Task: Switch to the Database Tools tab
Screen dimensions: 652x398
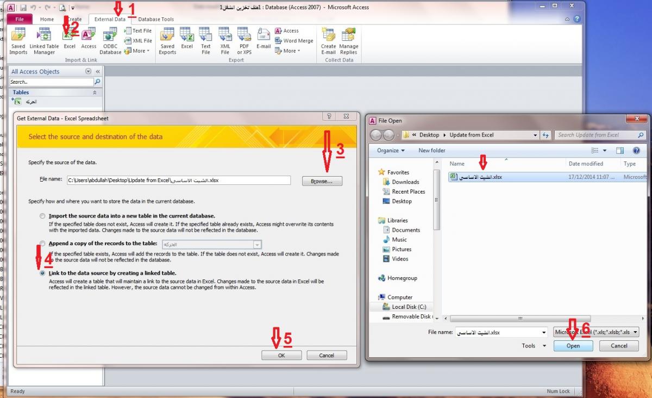Action: 156,19
